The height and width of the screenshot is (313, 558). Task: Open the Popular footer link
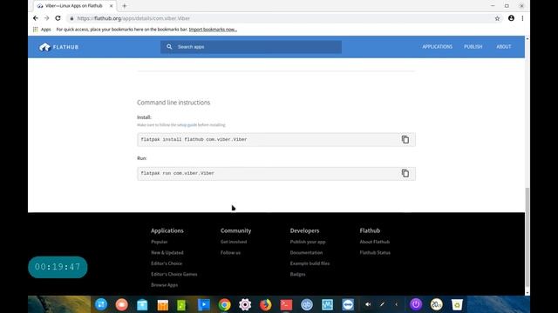[x=159, y=242]
